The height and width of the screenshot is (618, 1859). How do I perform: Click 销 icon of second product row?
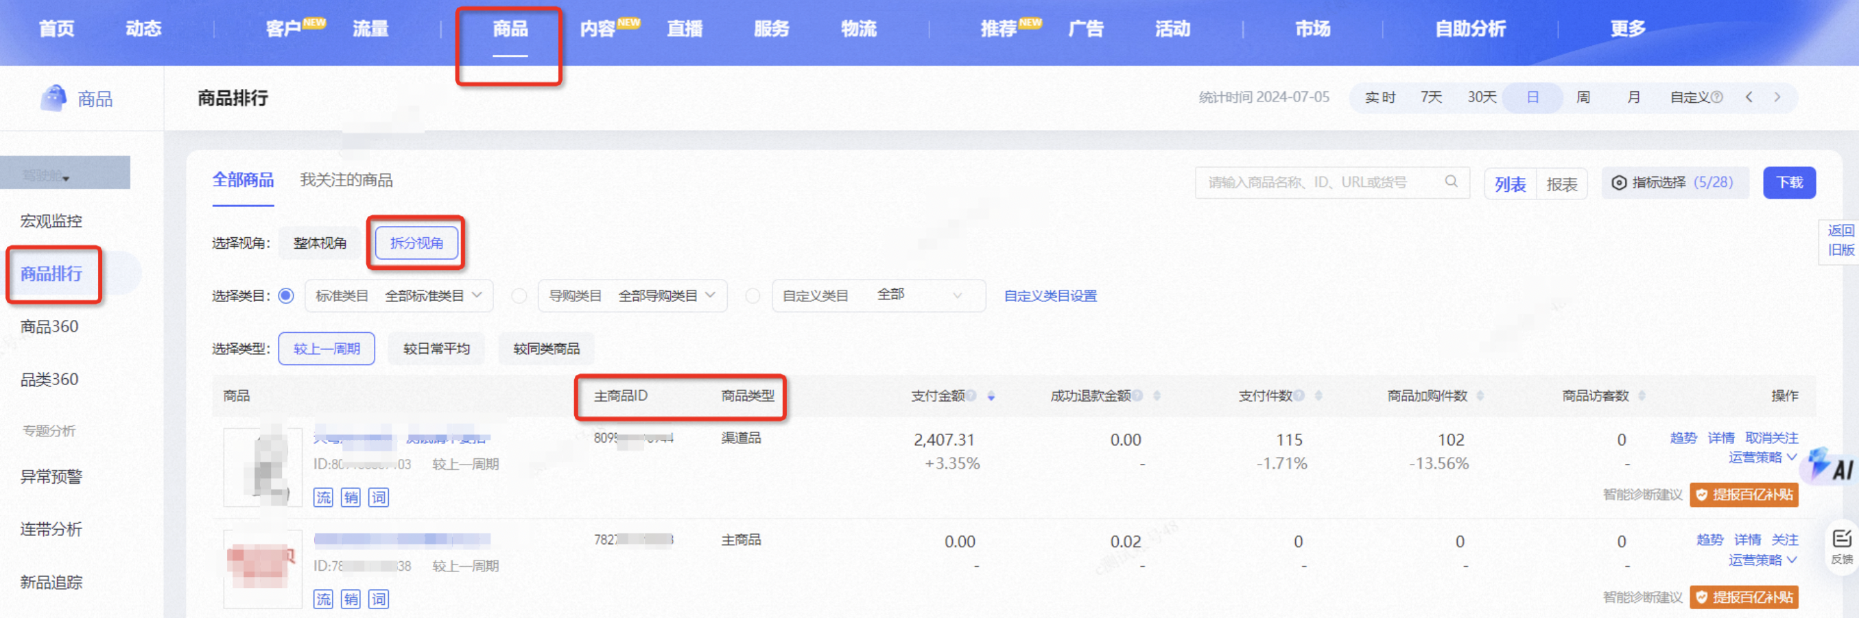tap(351, 599)
